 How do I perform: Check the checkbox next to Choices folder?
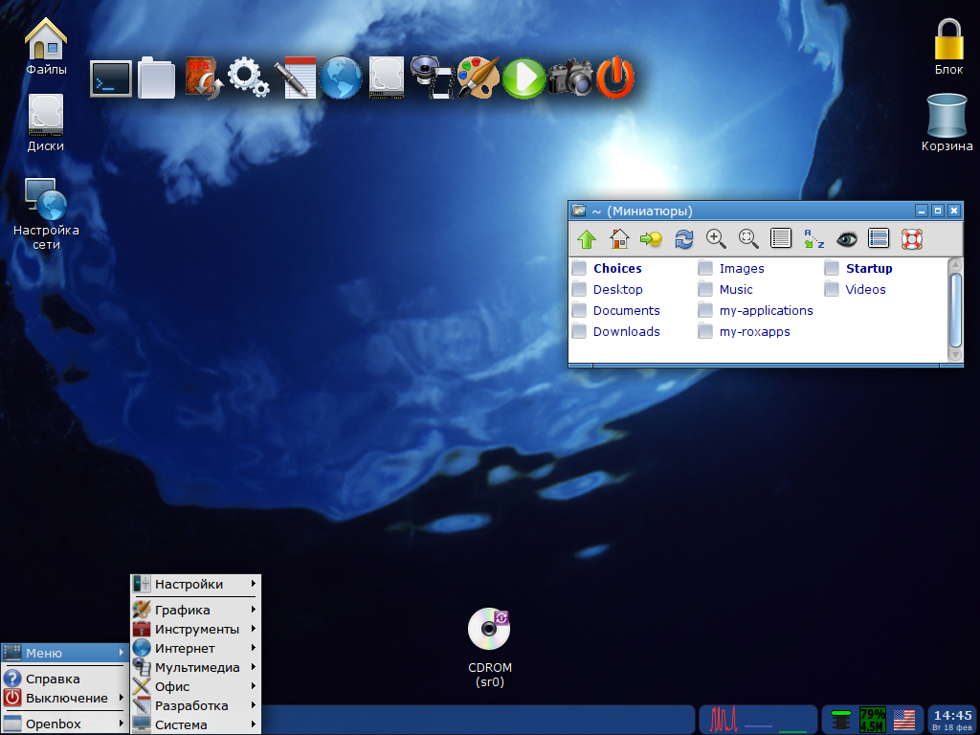[x=579, y=268]
